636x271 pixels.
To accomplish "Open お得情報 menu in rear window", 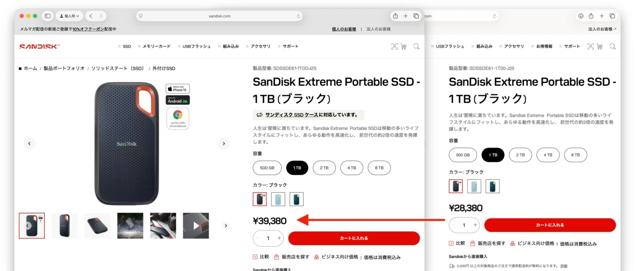I will point(544,46).
